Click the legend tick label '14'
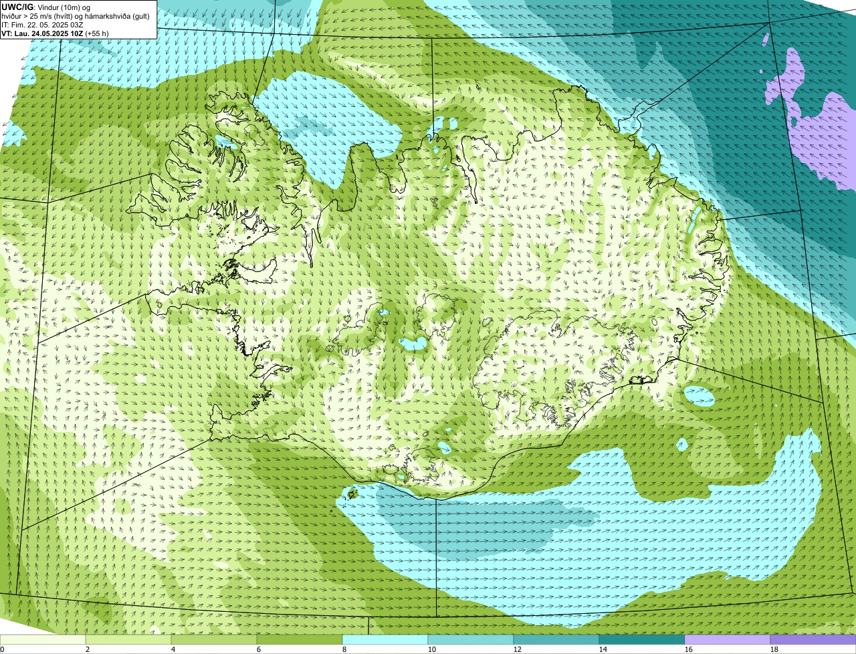 (x=603, y=649)
